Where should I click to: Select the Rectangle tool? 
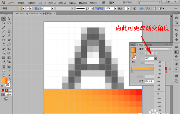tap(9, 32)
